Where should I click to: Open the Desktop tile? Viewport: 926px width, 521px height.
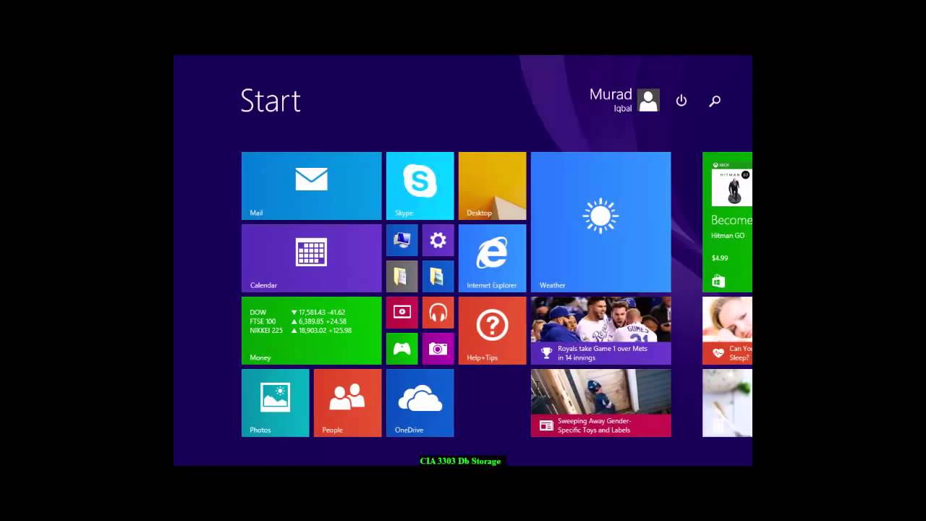[x=492, y=186]
